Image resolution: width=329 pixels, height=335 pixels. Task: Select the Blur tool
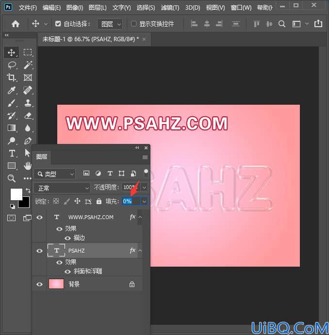[x=28, y=128]
